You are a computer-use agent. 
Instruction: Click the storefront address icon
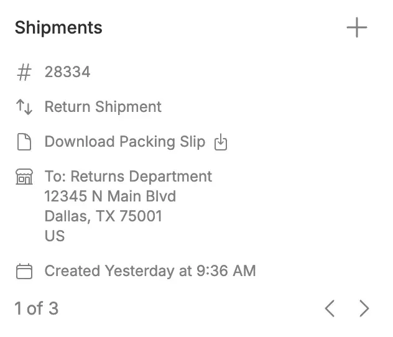click(24, 177)
